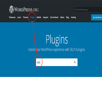Open the About page
Viewport: 102px width, 94px height.
(62, 17)
